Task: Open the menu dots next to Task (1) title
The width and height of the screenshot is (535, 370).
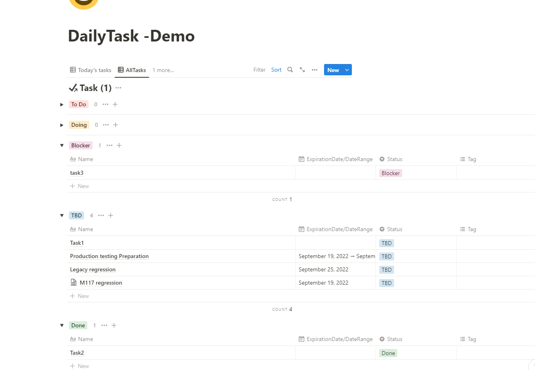Action: click(x=118, y=88)
